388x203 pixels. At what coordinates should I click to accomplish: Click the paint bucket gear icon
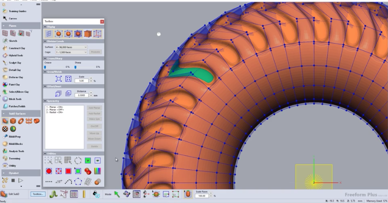coord(96,194)
